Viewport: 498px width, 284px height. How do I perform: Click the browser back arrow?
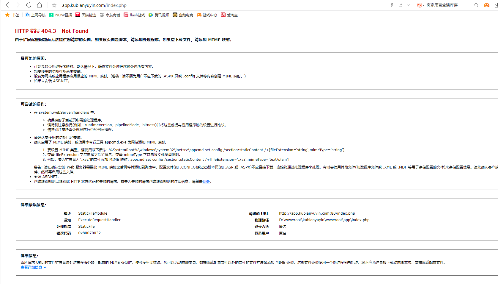click(7, 5)
